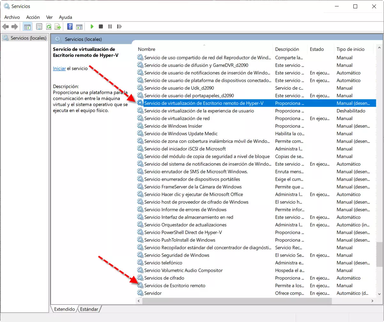This screenshot has width=384, height=322.
Task: Click the Restart service icon
Action: pyautogui.click(x=119, y=27)
